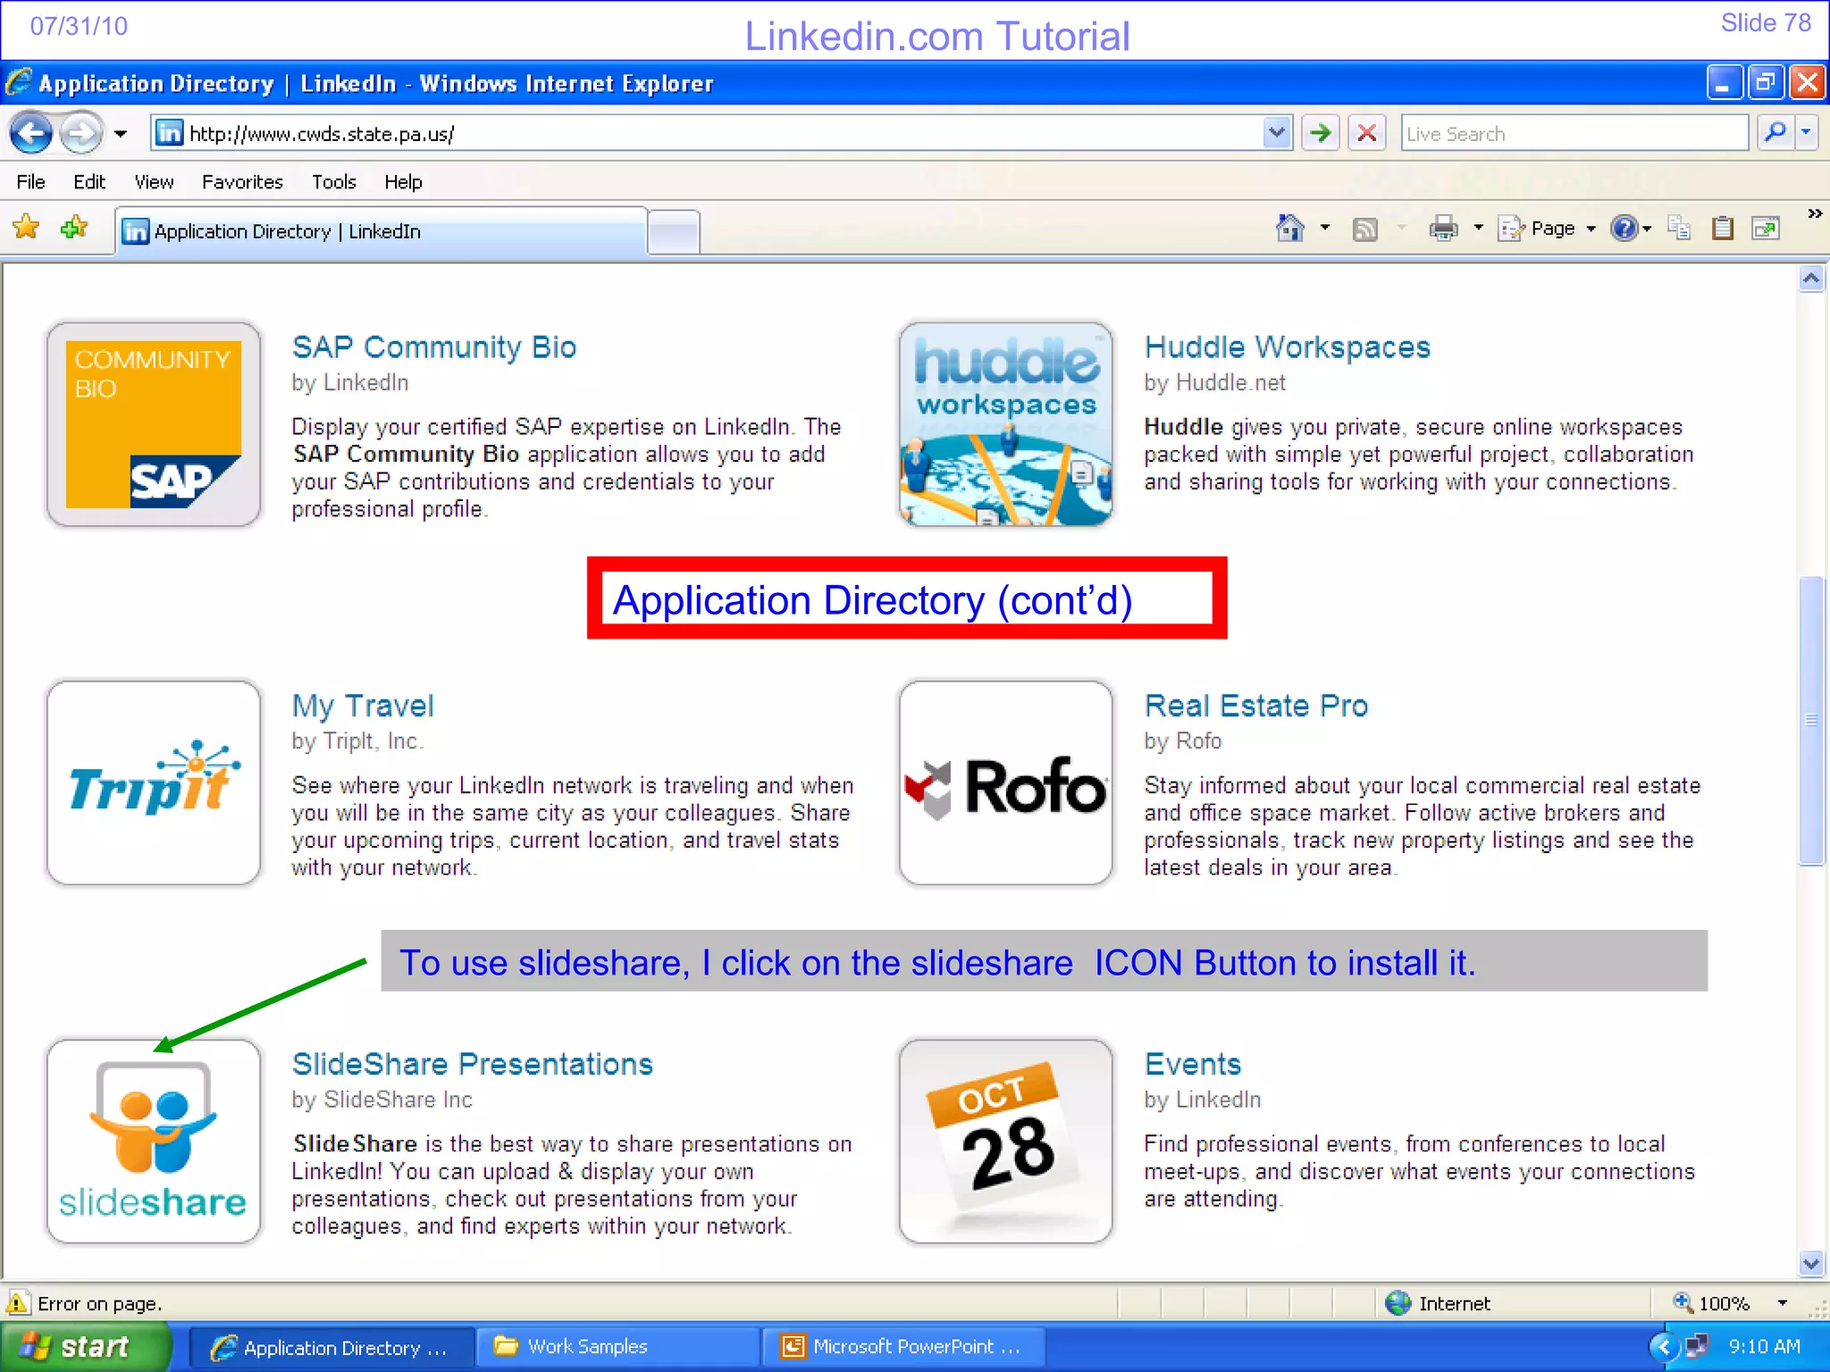Expand the zoom level dropdown arrow
The image size is (1830, 1372).
[x=1783, y=1303]
